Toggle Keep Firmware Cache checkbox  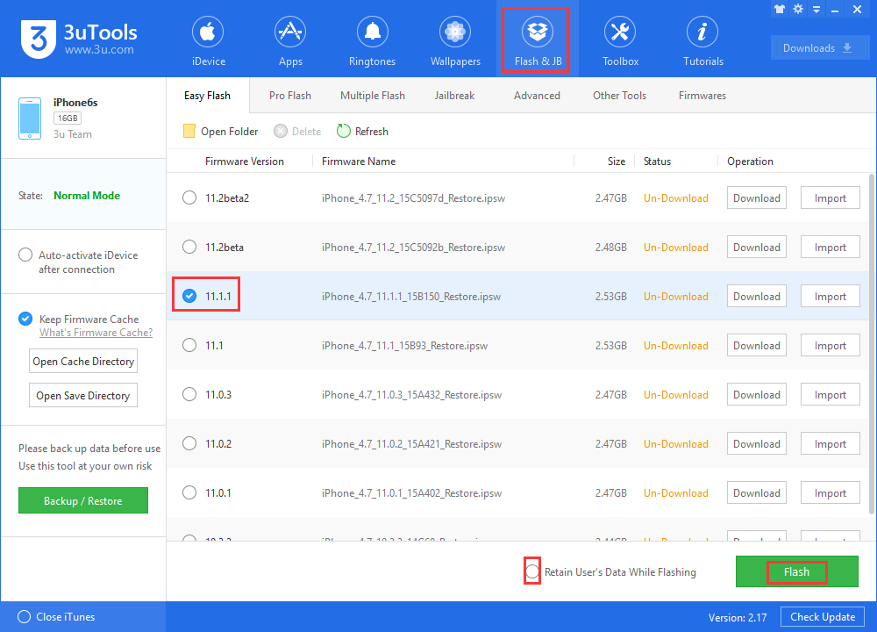[x=25, y=319]
